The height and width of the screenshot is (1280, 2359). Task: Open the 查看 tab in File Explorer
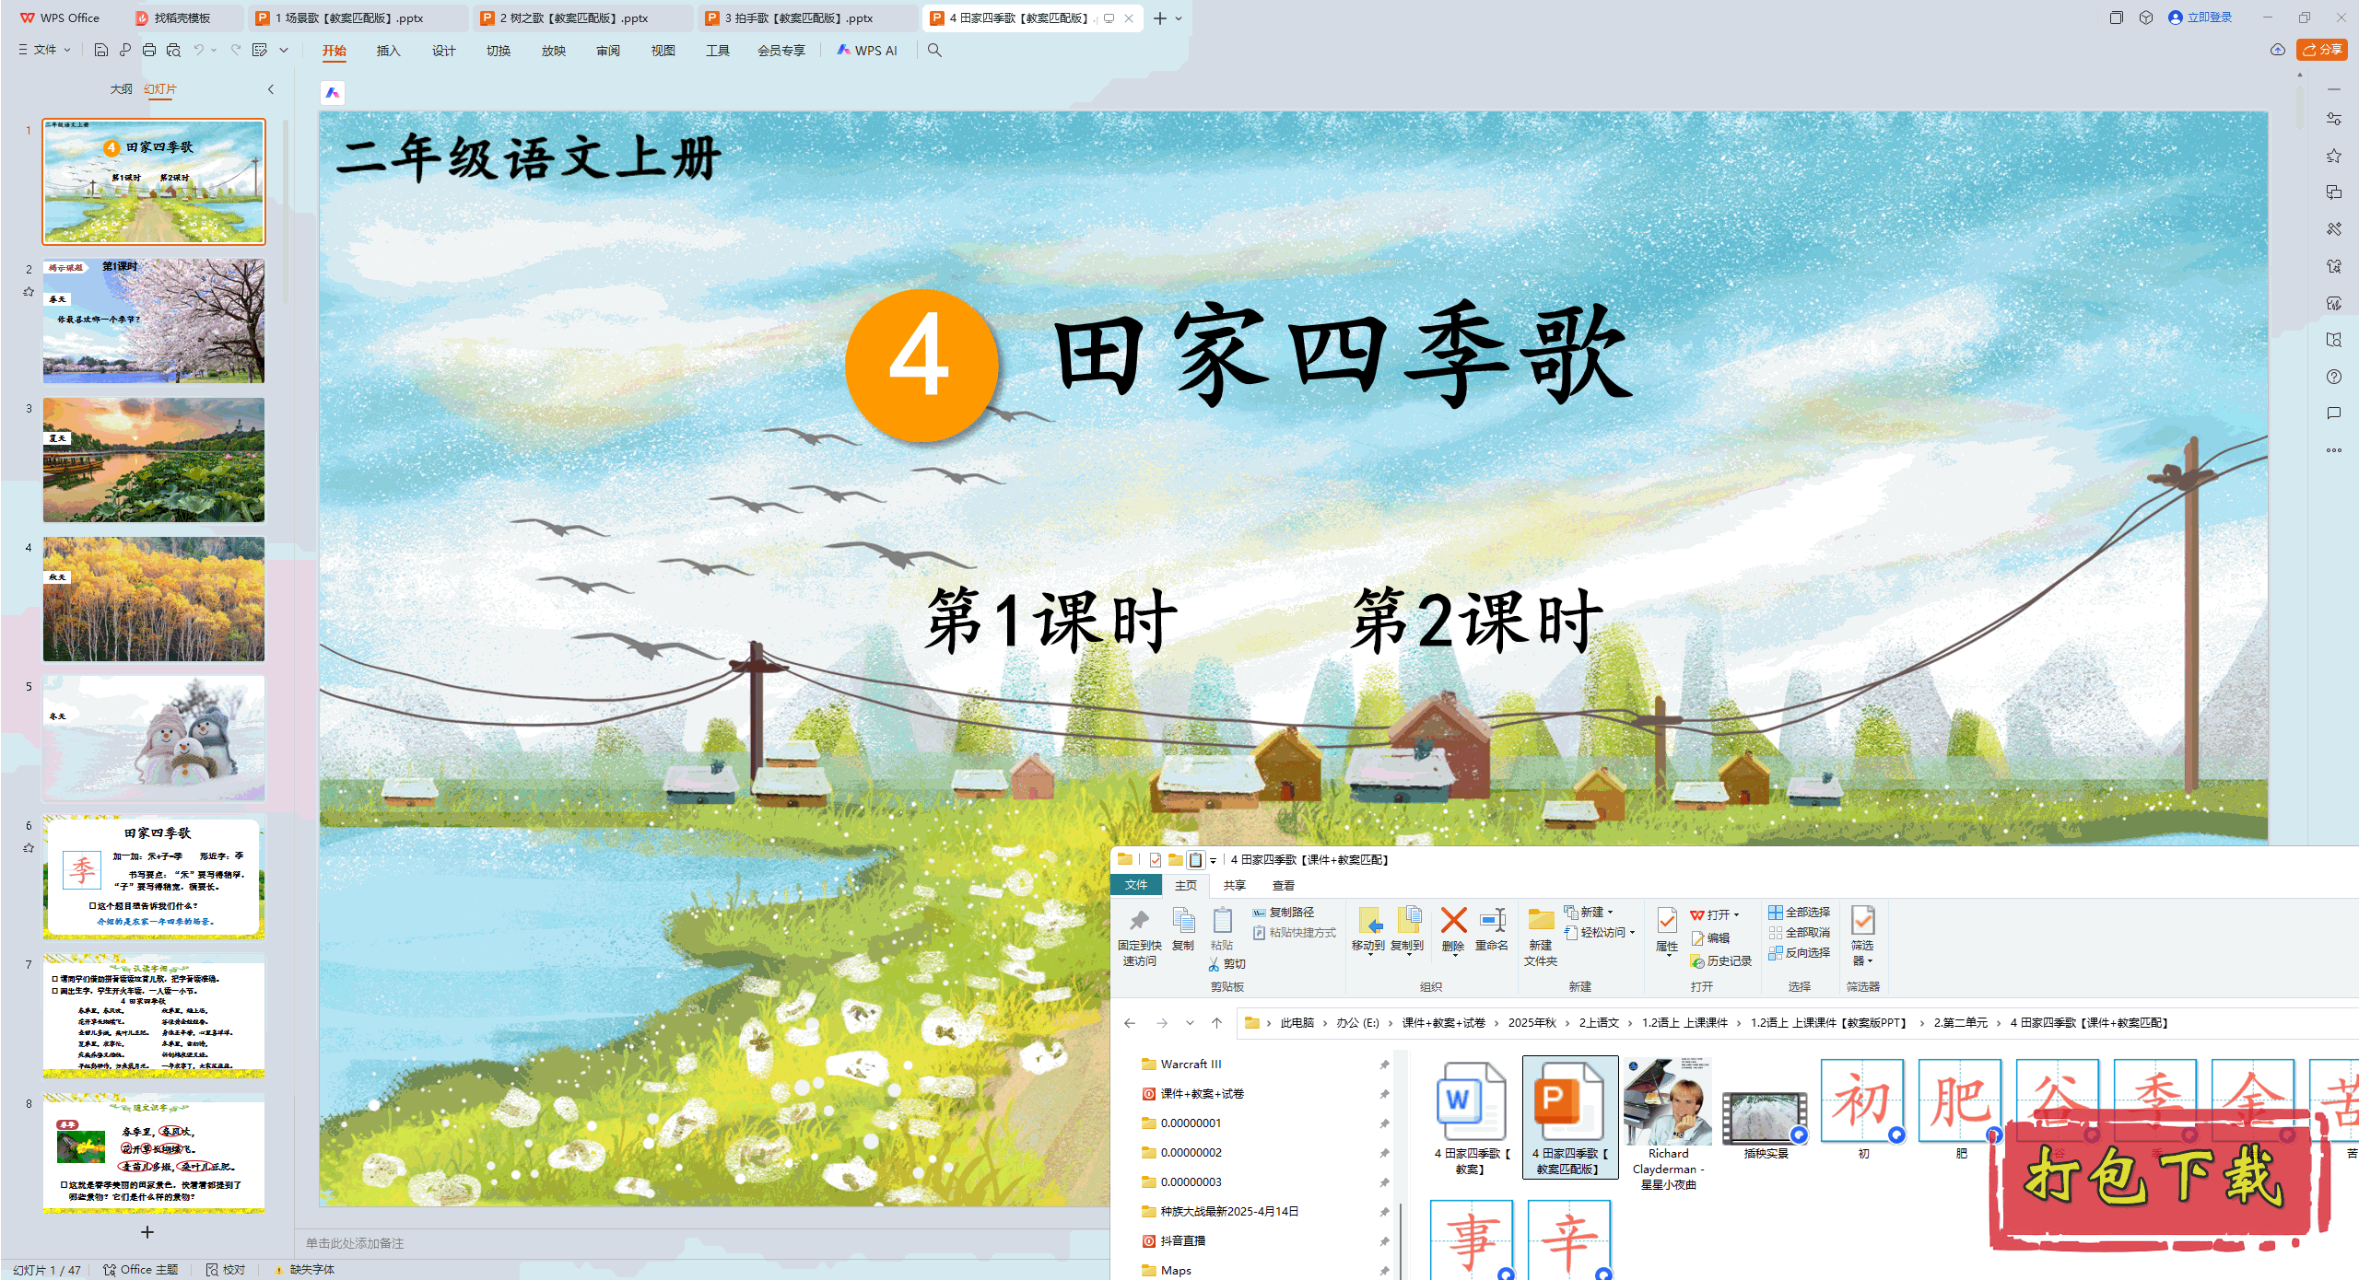1283,885
